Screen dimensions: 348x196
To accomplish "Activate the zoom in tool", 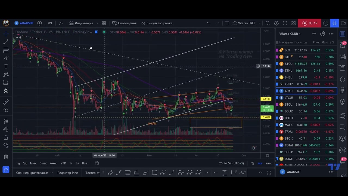I will 6,110.
